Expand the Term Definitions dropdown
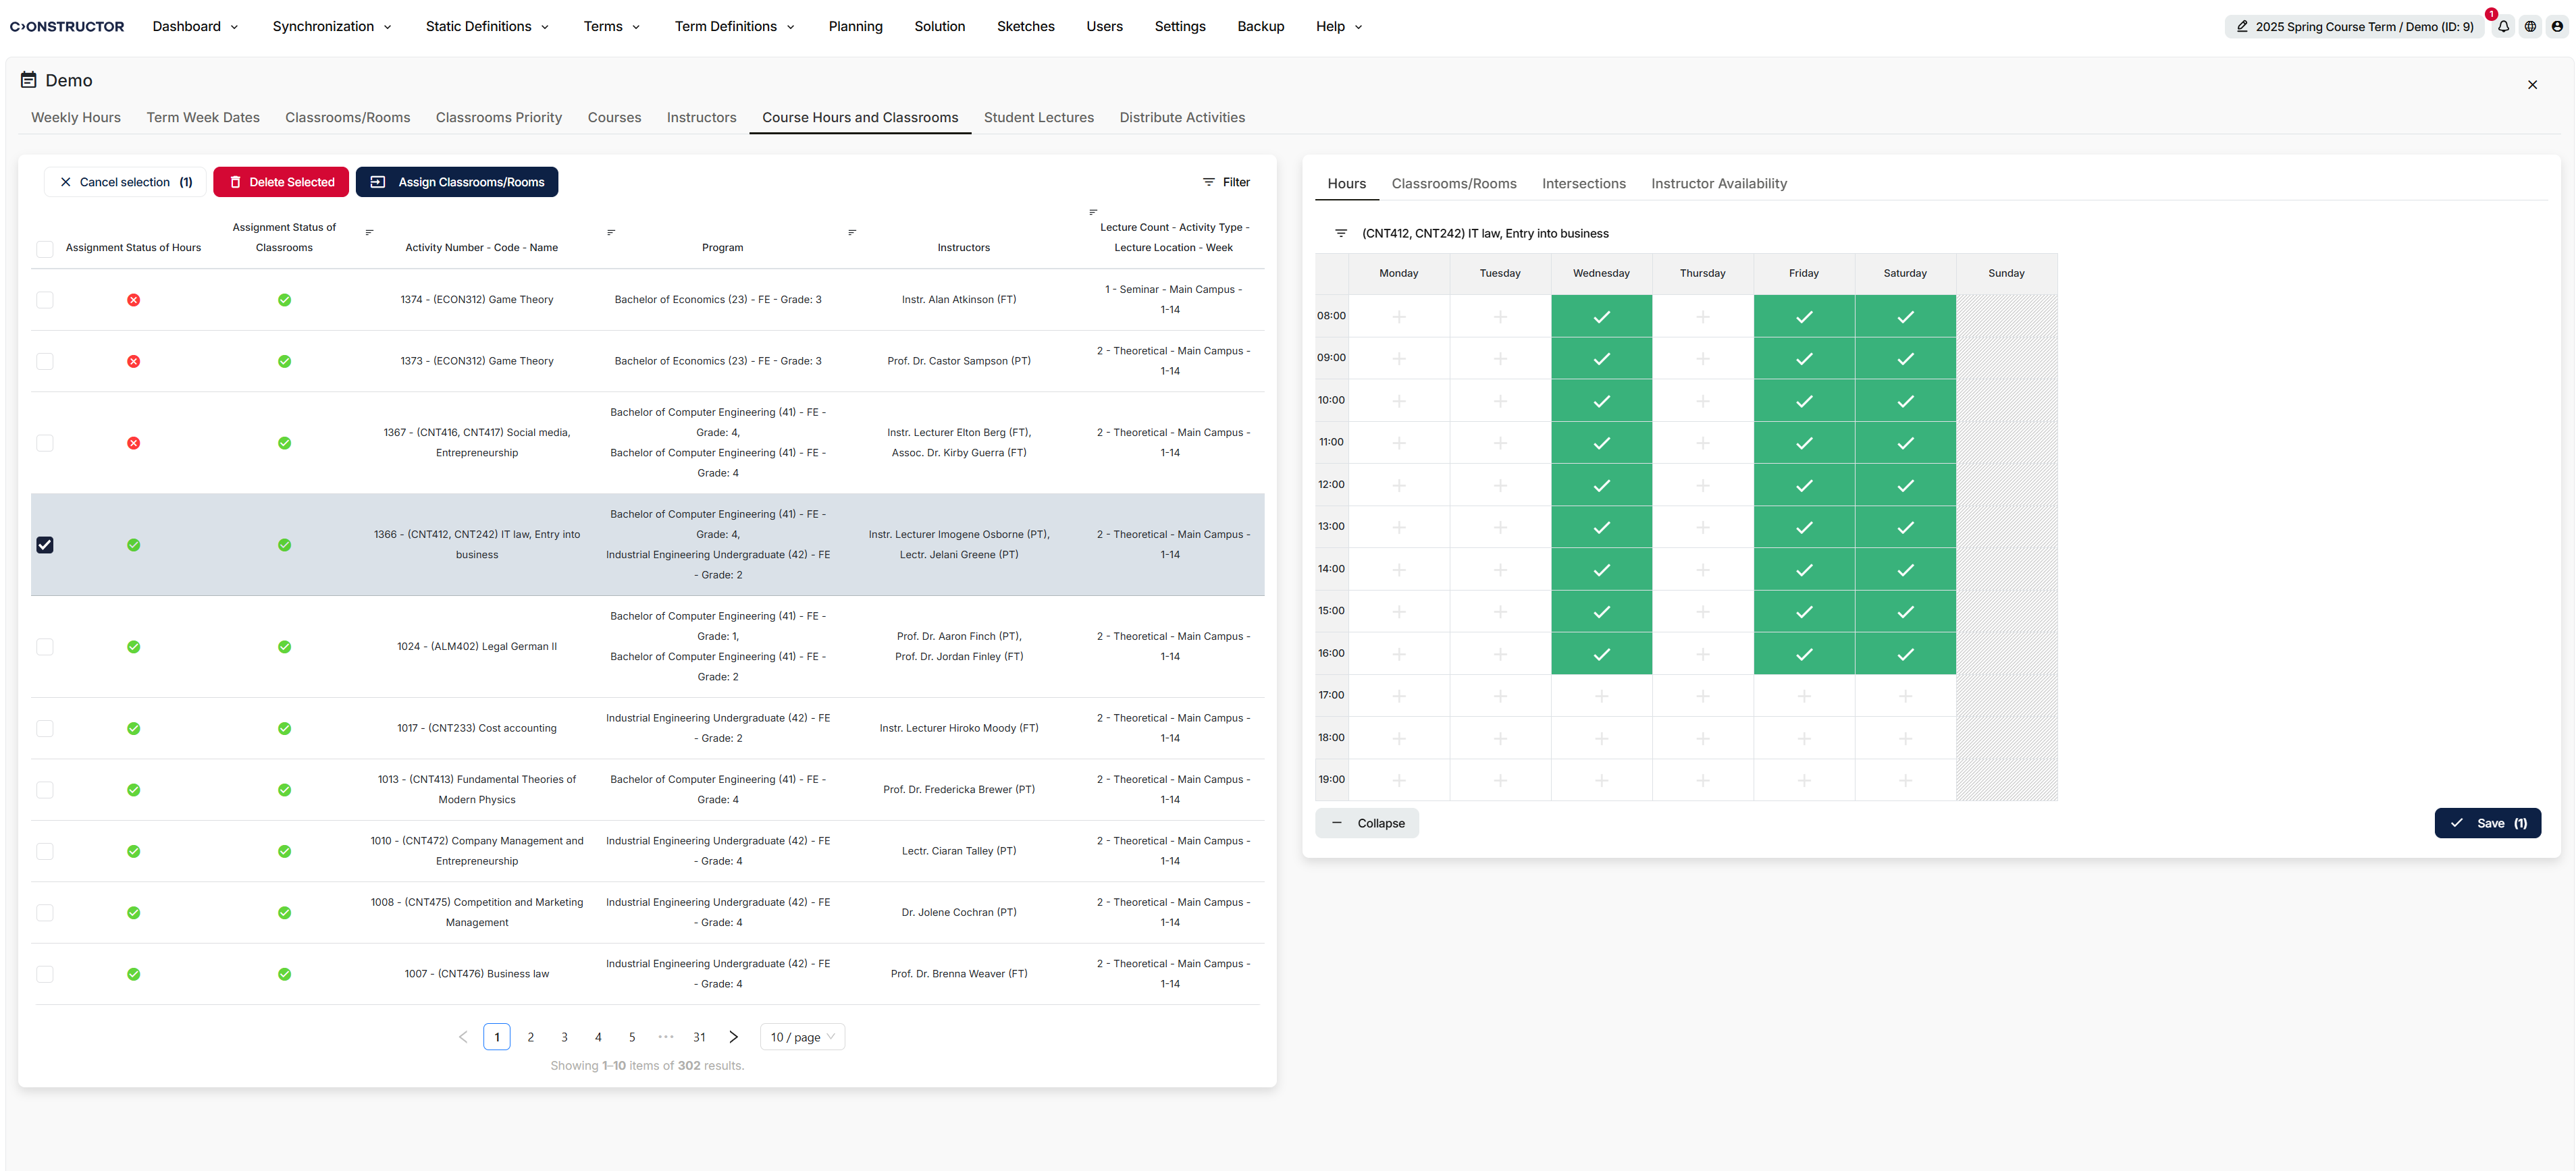2576x1171 pixels. [734, 27]
